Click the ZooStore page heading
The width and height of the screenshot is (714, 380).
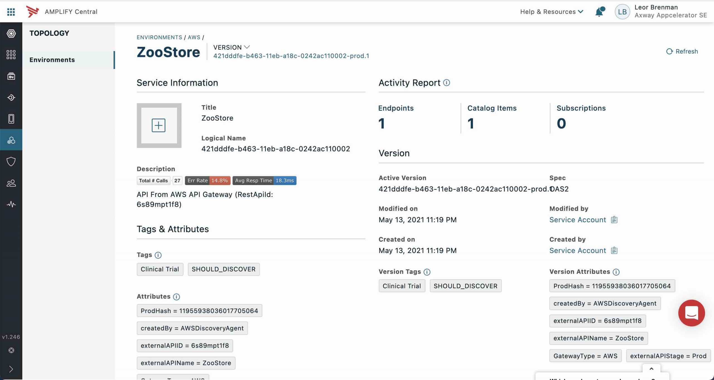tap(168, 52)
